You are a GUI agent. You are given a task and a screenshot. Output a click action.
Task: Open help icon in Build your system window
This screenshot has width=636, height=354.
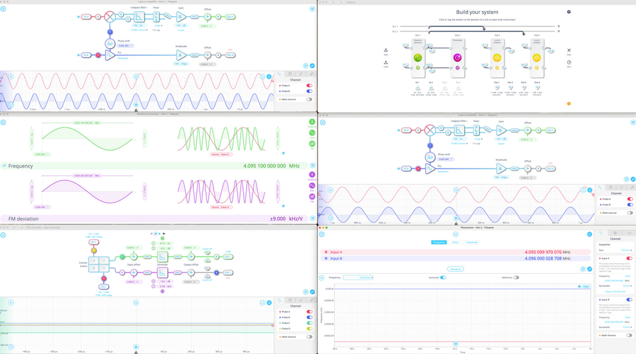tap(569, 12)
